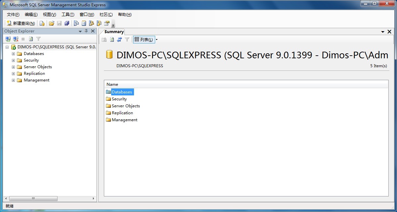
Task: Click the Properties Window toolbar icon
Action: coord(107,23)
